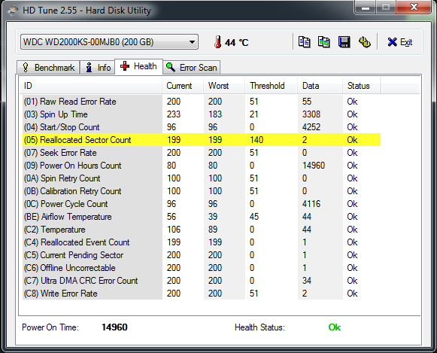Screen dimensions: 437x353
Task: Open the WDC WD2000KS drive dropdown
Action: (x=109, y=42)
